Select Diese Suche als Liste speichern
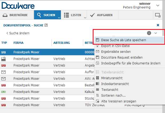The height and width of the screenshot is (113, 165). pyautogui.click(x=124, y=40)
